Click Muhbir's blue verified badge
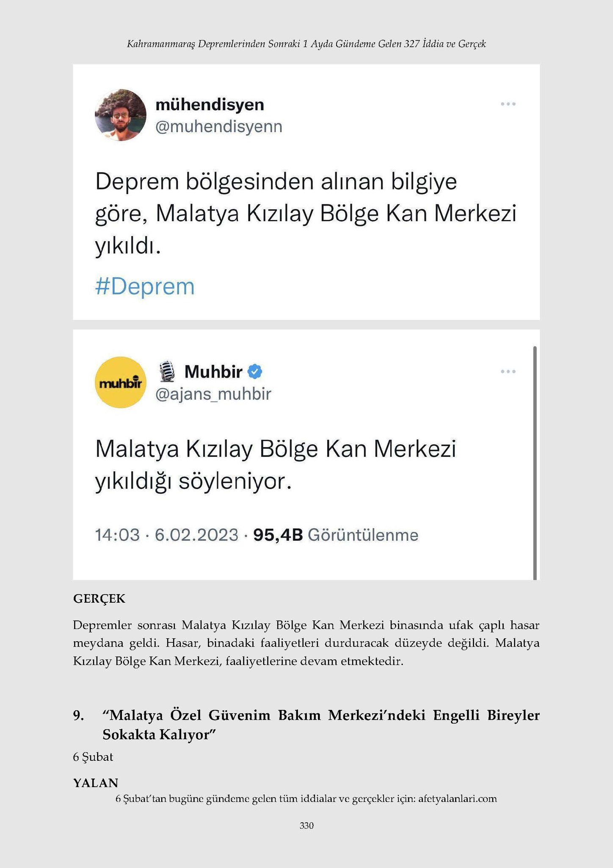Viewport: 613px width, 868px height. click(255, 372)
